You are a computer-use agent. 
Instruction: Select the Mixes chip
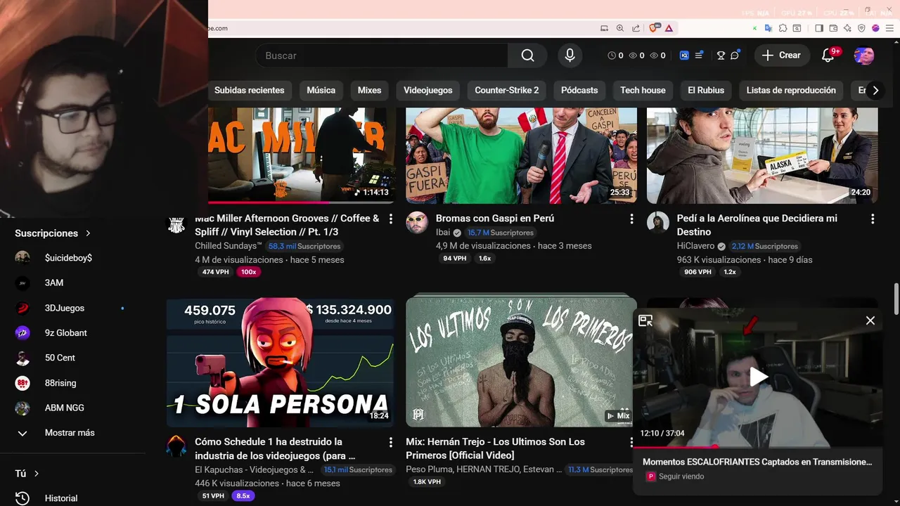(369, 90)
